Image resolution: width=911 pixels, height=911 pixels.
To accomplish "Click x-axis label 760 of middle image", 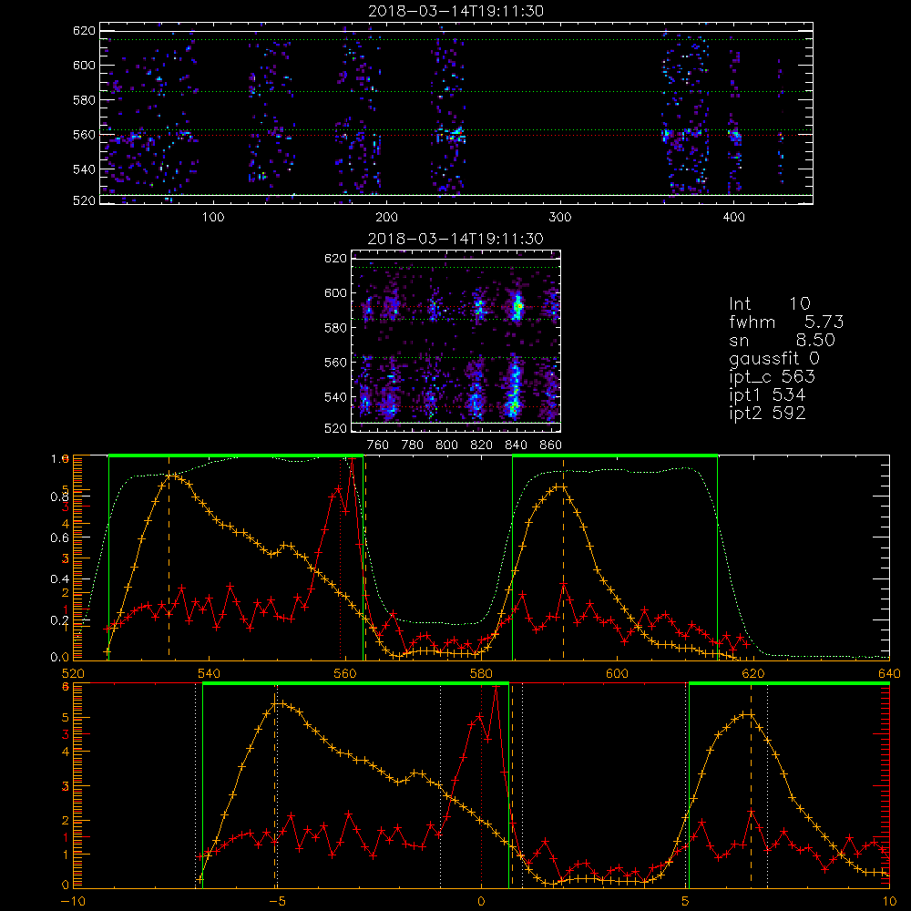I will click(378, 445).
